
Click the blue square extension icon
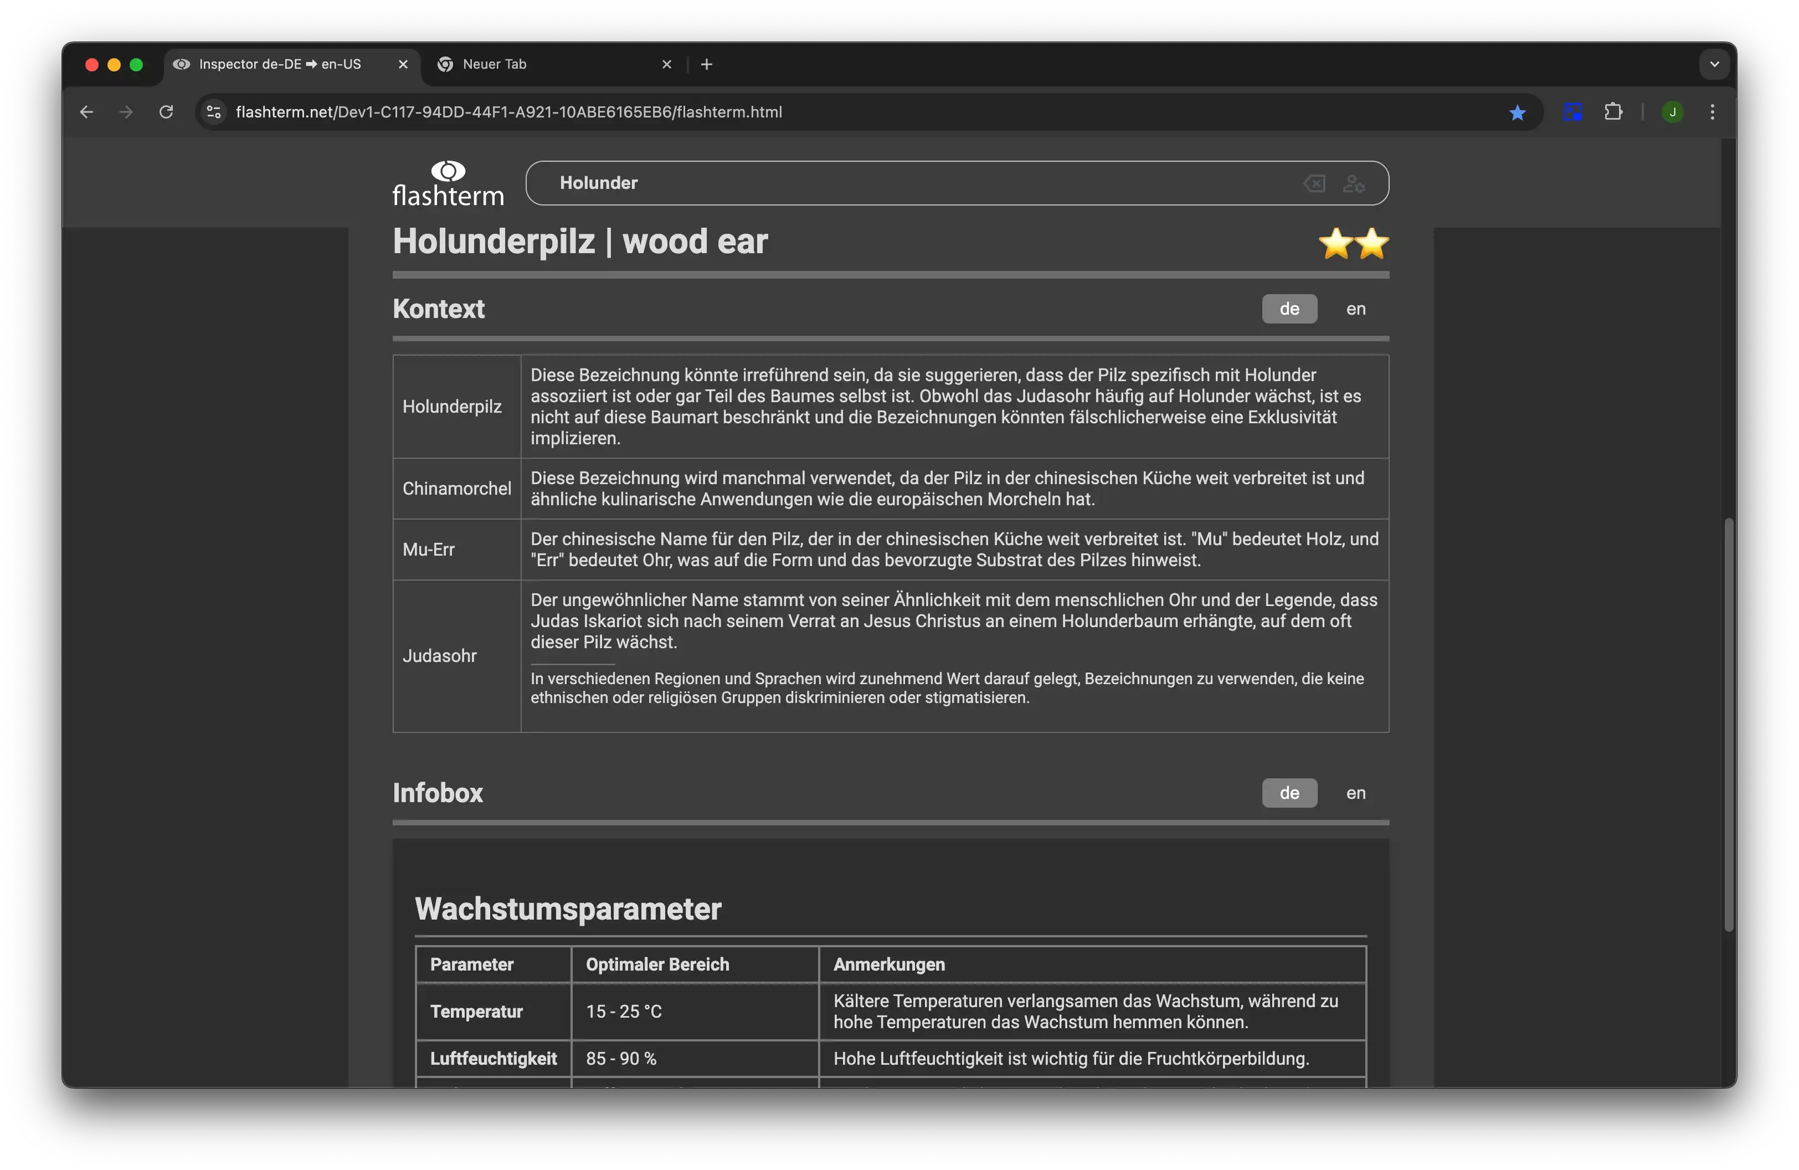pos(1573,112)
